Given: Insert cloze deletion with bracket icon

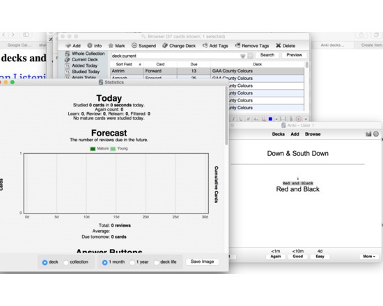Looking at the screenshot, I should coord(283,119).
